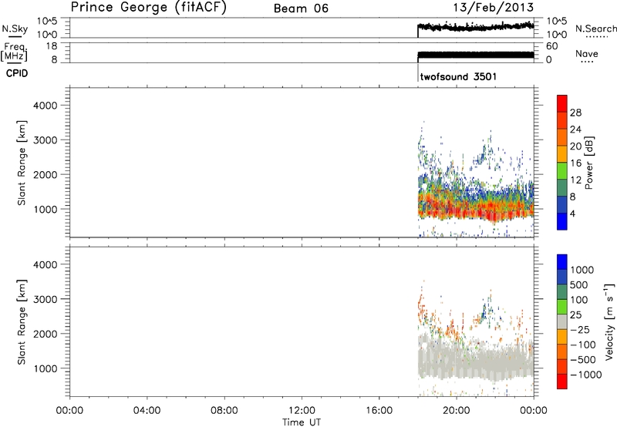Click the '4000' tick on the velocity panel axis
This screenshot has height=427, width=617.
pyautogui.click(x=46, y=264)
